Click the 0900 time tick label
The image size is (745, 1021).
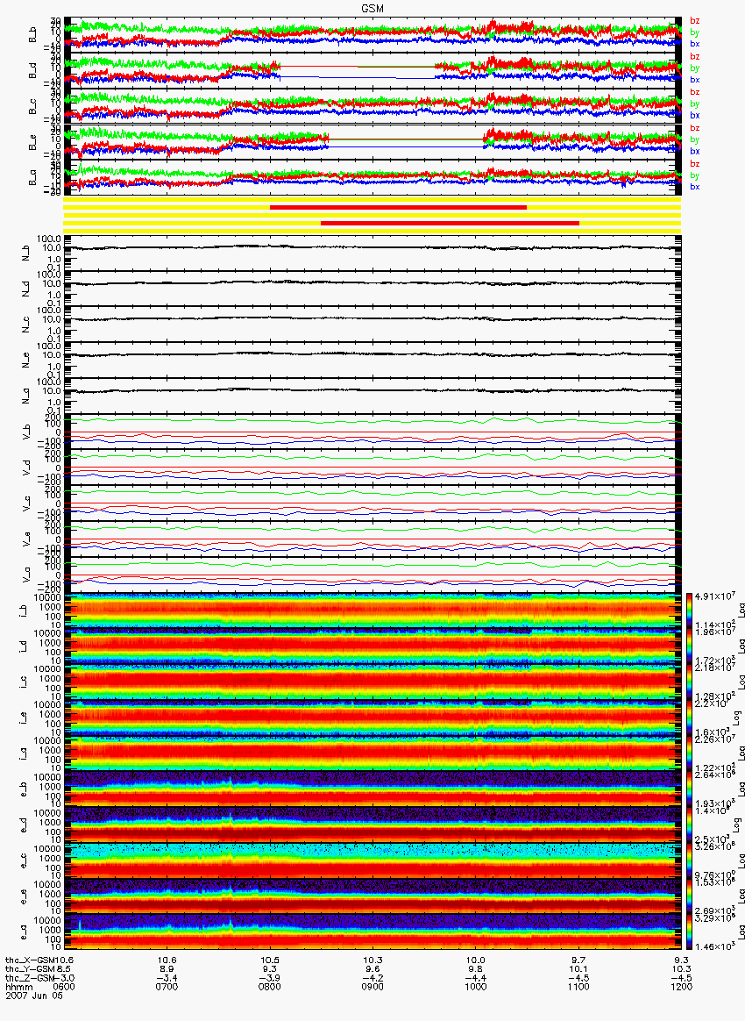pos(372,987)
